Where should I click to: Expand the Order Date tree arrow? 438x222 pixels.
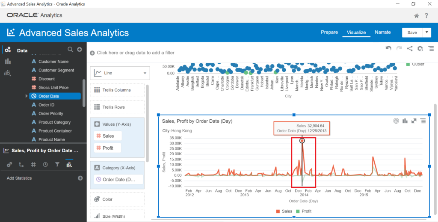27,96
